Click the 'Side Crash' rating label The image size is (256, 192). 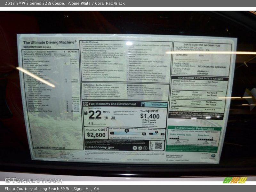tap(174, 102)
